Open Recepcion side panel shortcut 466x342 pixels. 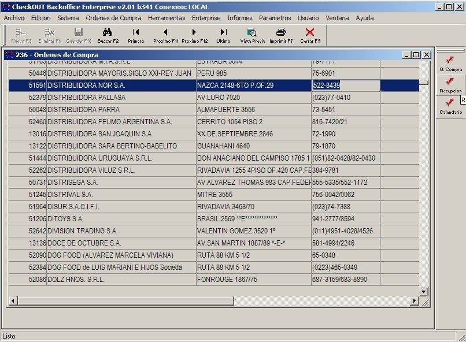pyautogui.click(x=450, y=85)
